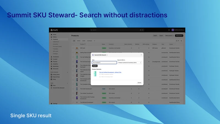Open Analytics in the sidebar
Screen dimensions: 220x124
click(55, 64)
